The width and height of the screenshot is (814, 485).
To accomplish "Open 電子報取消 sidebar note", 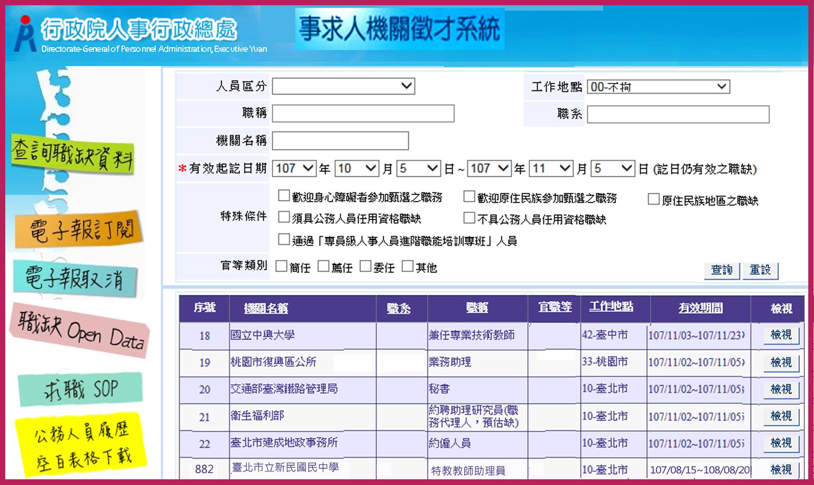I will [75, 278].
